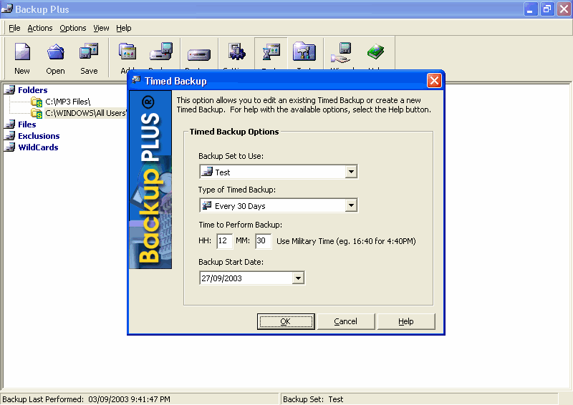Click the Save toolbar icon
Image resolution: width=573 pixels, height=405 pixels.
pyautogui.click(x=89, y=52)
